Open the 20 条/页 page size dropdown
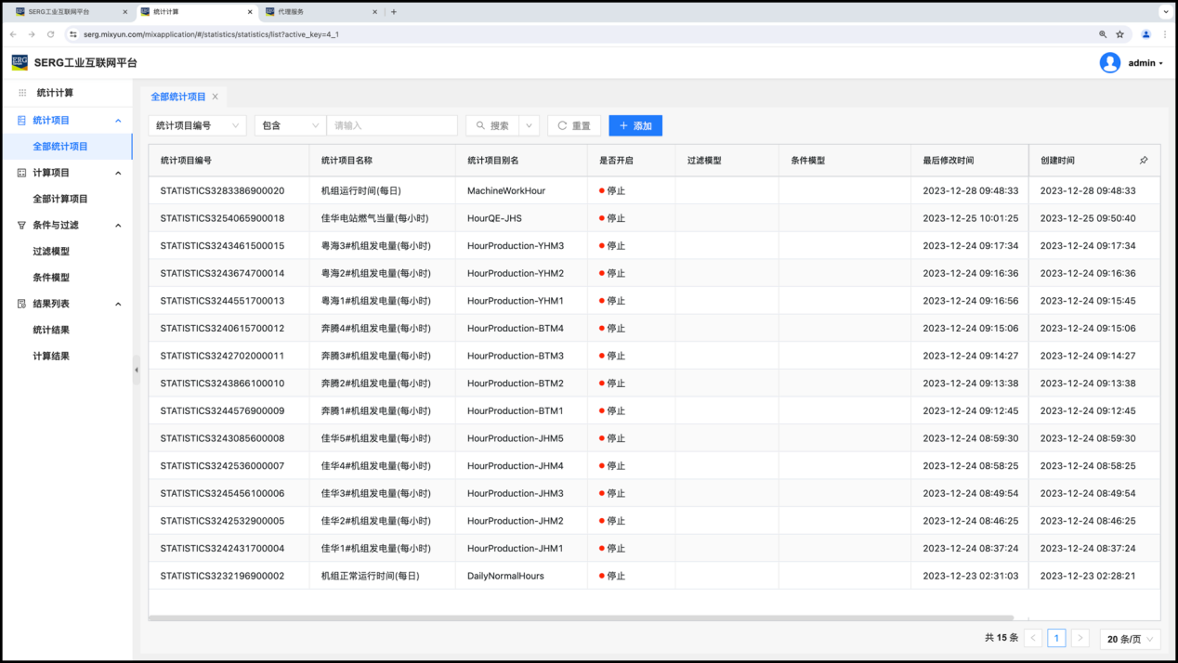The height and width of the screenshot is (663, 1178). (x=1130, y=639)
